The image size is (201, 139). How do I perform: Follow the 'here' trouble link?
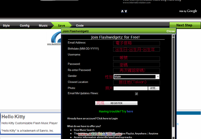130,111
